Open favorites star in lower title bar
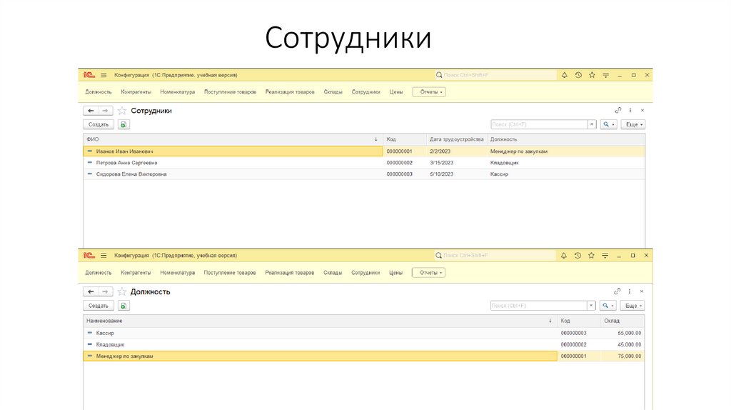731x410 pixels. (x=591, y=256)
